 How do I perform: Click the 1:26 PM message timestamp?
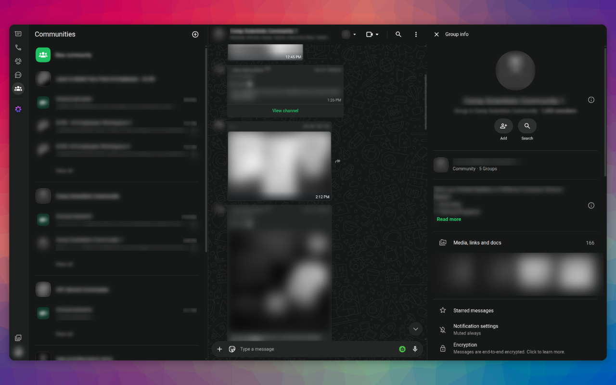[x=334, y=100]
